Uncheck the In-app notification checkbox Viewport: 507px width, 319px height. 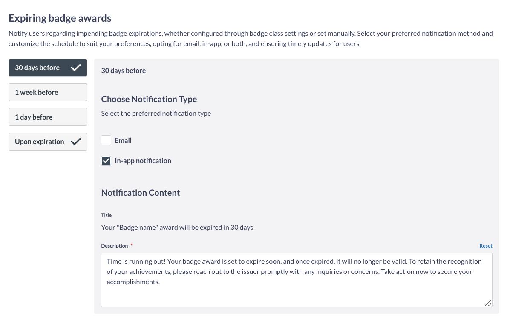tap(106, 161)
